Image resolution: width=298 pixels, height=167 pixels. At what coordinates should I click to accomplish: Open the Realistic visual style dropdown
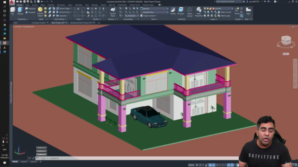(154, 8)
